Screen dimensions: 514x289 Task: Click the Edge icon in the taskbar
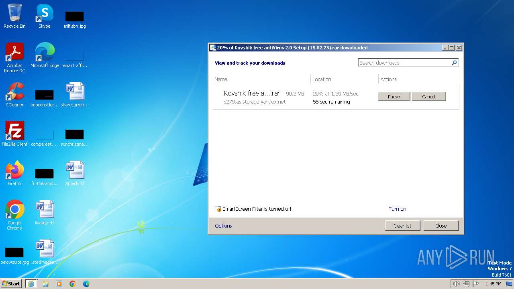coord(86,284)
